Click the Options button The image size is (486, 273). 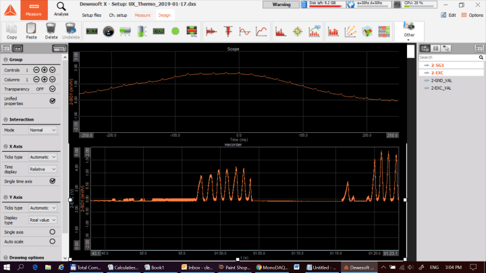click(x=472, y=15)
